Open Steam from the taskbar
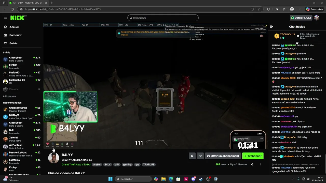Screen dimensions: 326x183 (x=201, y=179)
